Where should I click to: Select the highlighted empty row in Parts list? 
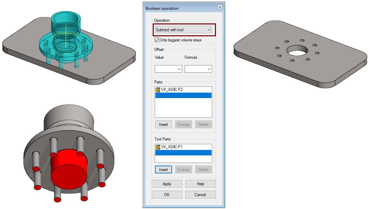pyautogui.click(x=183, y=95)
